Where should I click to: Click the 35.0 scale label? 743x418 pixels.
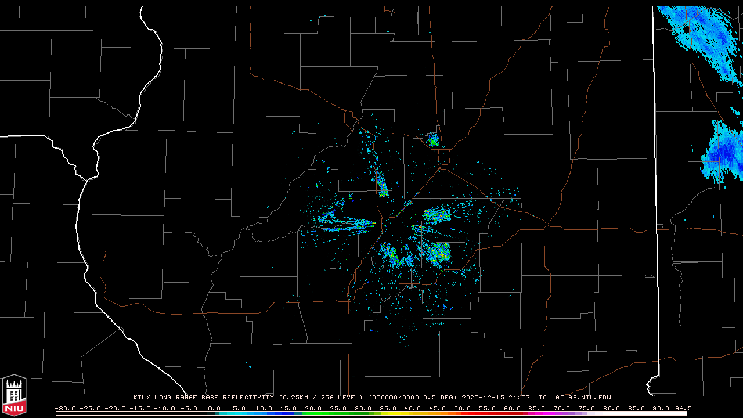(388, 408)
